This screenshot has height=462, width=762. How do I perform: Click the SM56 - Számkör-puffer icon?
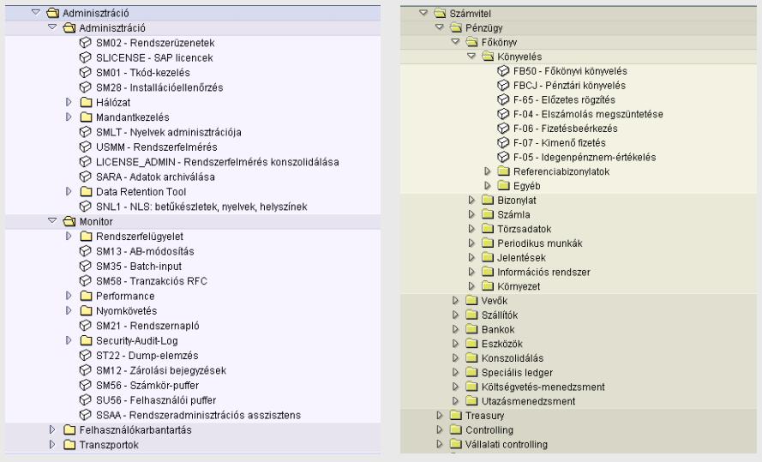86,385
